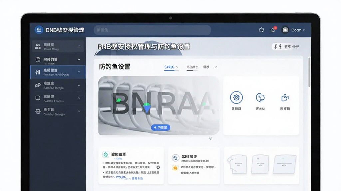Click the bar-chart icon in highlighted sidebar row
The width and height of the screenshot is (341, 191).
tap(38, 72)
